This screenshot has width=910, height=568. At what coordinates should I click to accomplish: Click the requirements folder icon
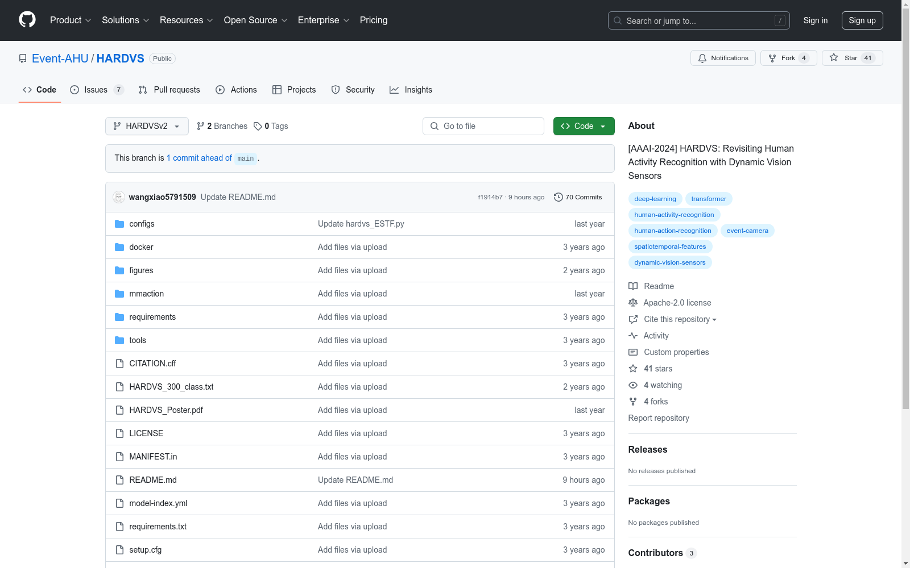click(x=119, y=317)
